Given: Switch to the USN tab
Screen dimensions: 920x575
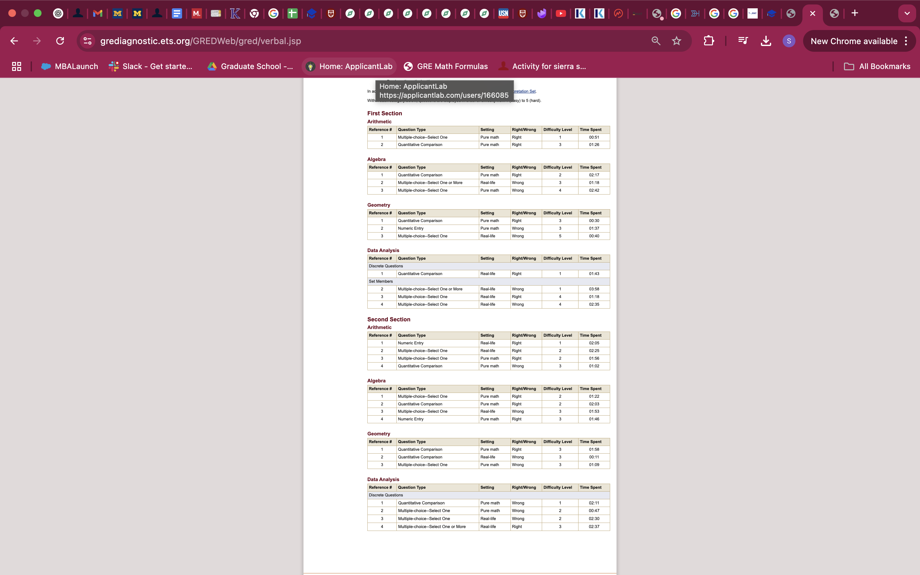Looking at the screenshot, I should click(x=503, y=13).
